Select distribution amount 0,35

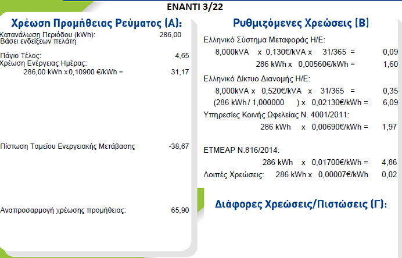[390, 91]
